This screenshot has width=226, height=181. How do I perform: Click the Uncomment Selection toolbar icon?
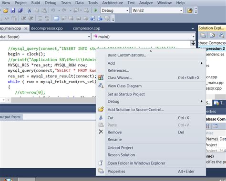47,19
